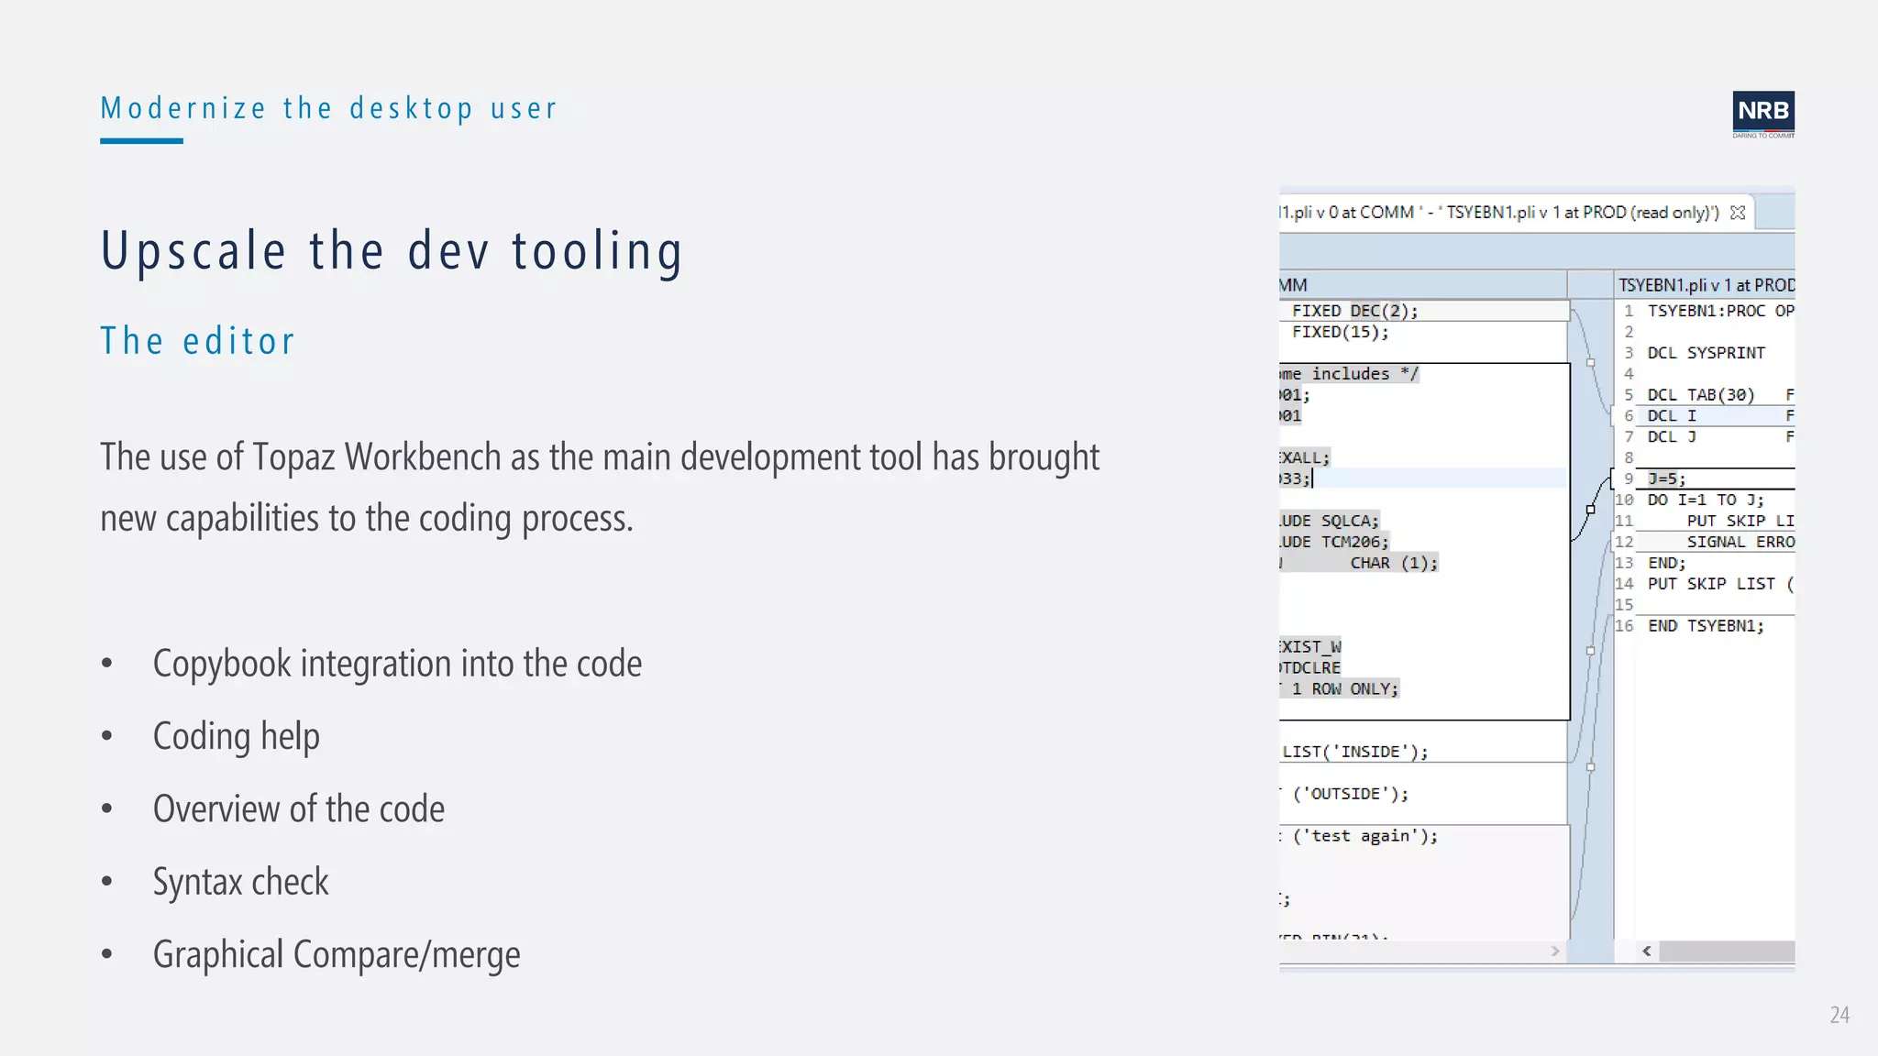The height and width of the screenshot is (1056, 1878).
Task: Click the '1 ROW ONLY;' line
Action: coord(1340,689)
